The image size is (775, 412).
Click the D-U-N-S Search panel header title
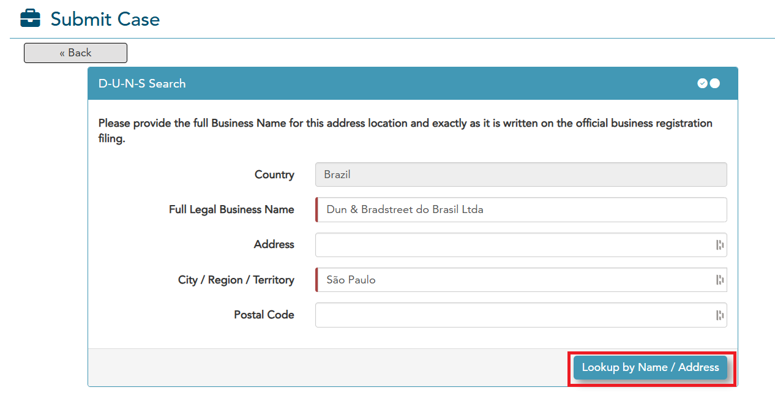[x=142, y=84]
